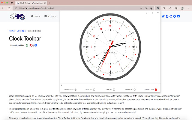Screen dimensions: 192x120
Task: Follow the Developer breadcrumb link
Action: pyautogui.click(x=21, y=31)
